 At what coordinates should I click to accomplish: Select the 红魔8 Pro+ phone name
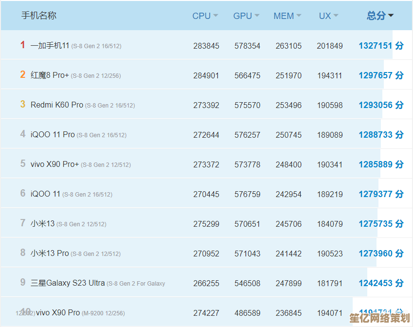click(50, 75)
